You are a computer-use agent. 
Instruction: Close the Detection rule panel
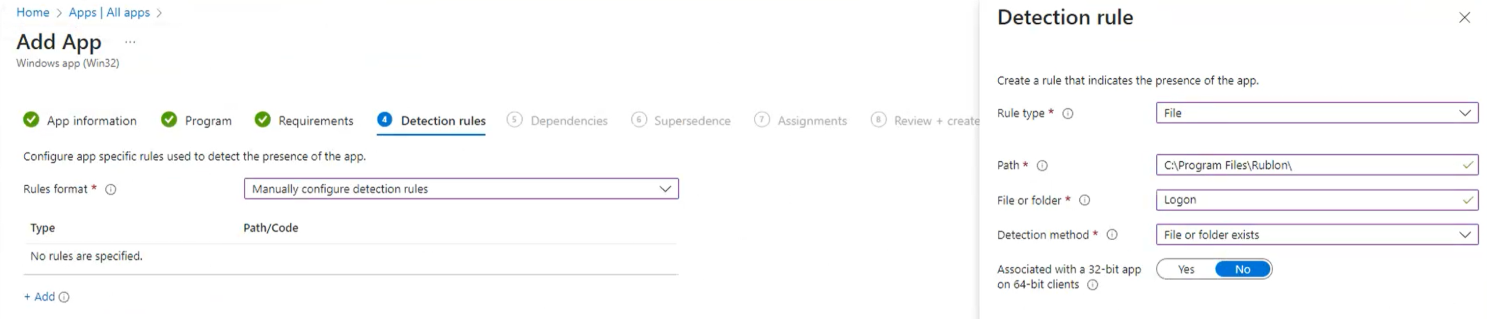[1464, 18]
